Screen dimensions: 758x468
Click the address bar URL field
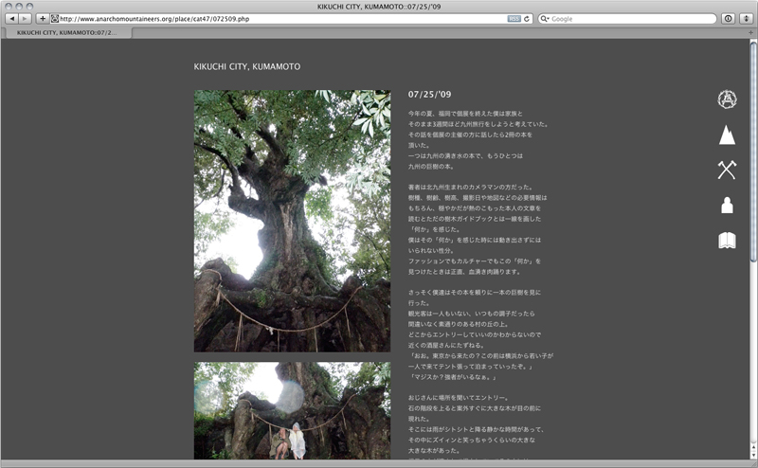coord(275,19)
